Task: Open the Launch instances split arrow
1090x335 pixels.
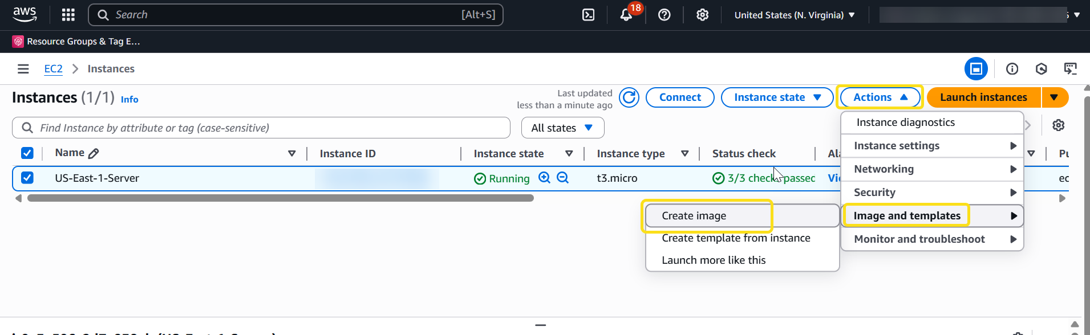Action: pyautogui.click(x=1055, y=97)
